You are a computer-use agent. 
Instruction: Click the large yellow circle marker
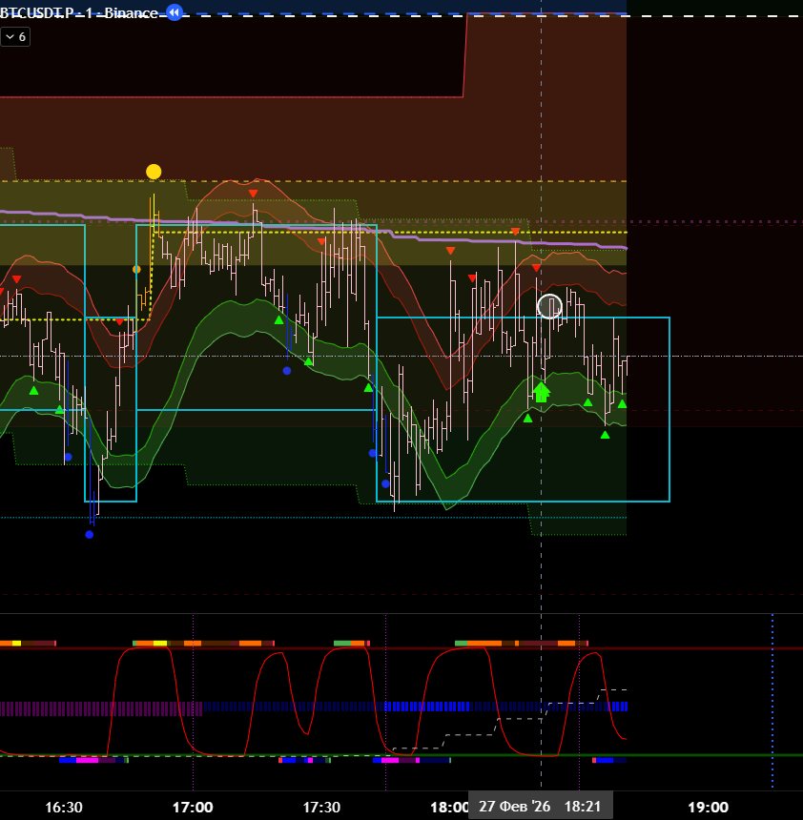[154, 172]
